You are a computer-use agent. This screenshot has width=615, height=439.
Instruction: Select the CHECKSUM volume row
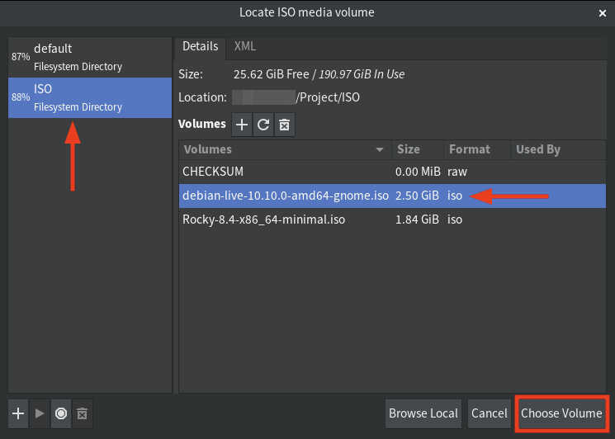click(264, 172)
